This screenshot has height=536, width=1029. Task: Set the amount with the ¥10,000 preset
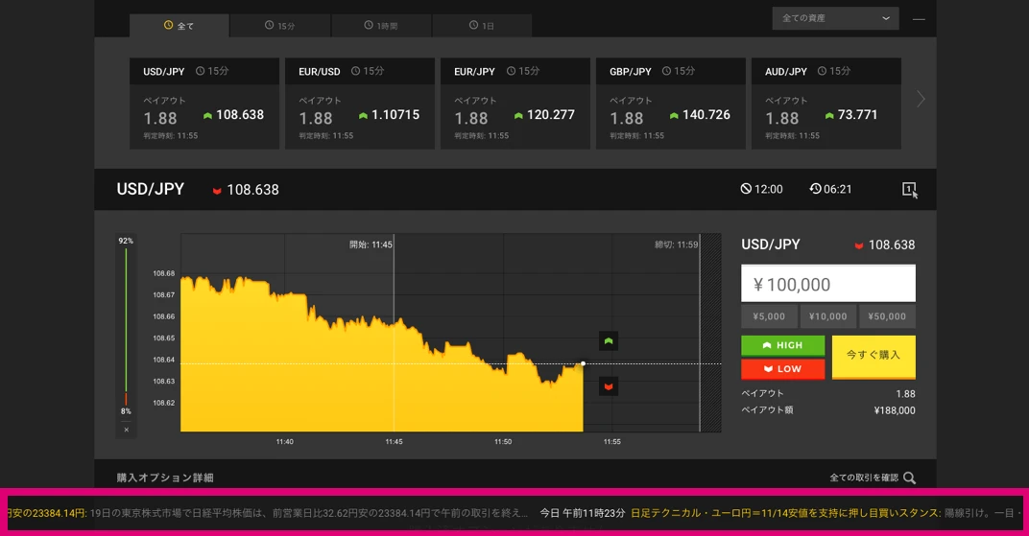tap(827, 316)
